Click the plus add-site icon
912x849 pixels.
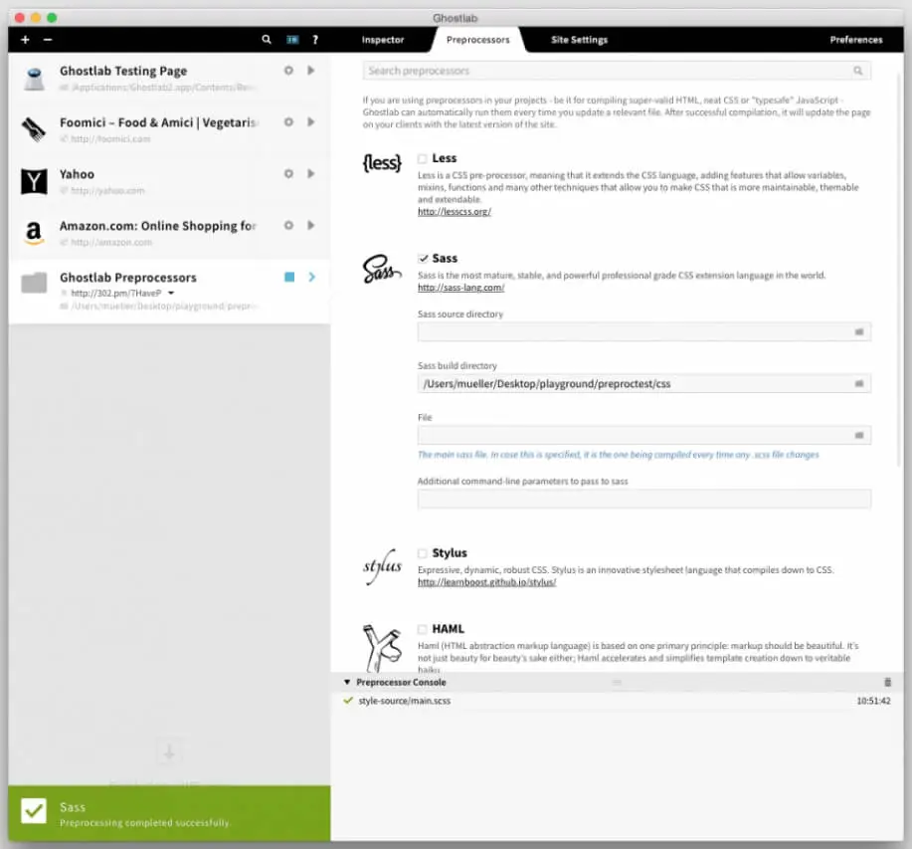(25, 40)
